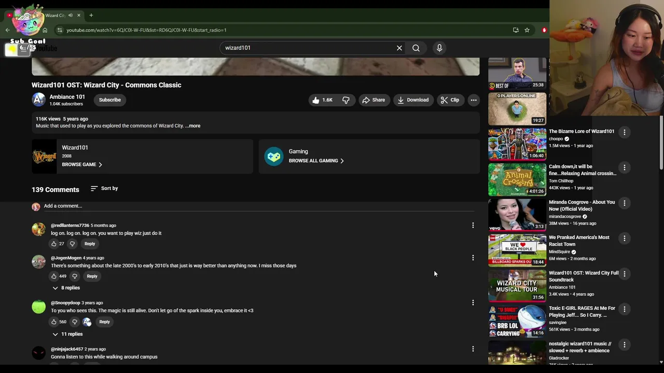Screen dimensions: 664x373
Task: Open menu for Bizarre Lore of Wizard101
Action: pyautogui.click(x=625, y=133)
